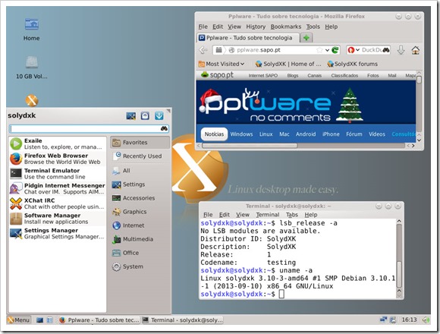Select the All applications category
This screenshot has width=440, height=334.
pos(140,170)
